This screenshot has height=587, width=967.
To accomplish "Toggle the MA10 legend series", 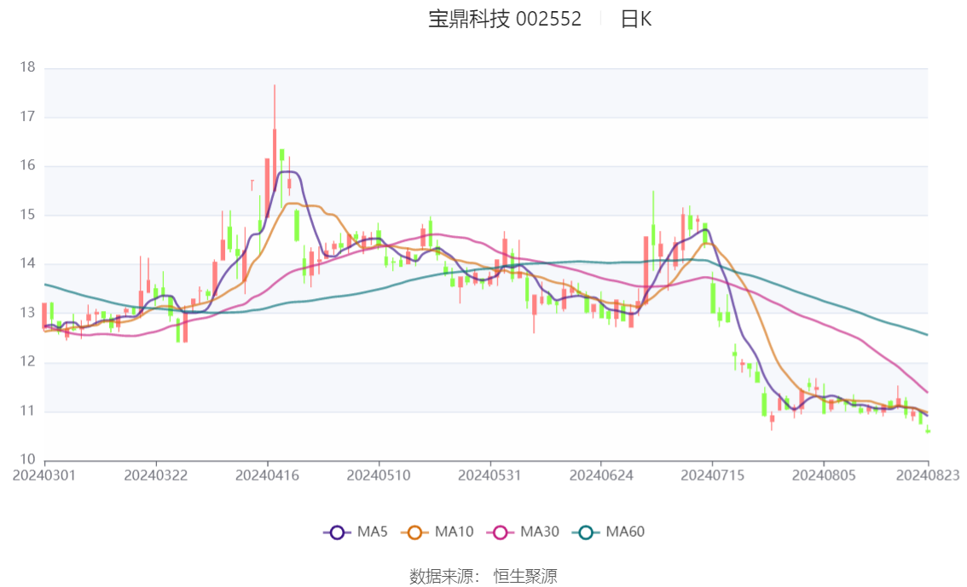I will tap(437, 532).
